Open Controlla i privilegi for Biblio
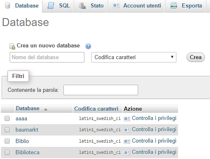Image resolution: width=210 pixels, height=159 pixels. coord(154,141)
